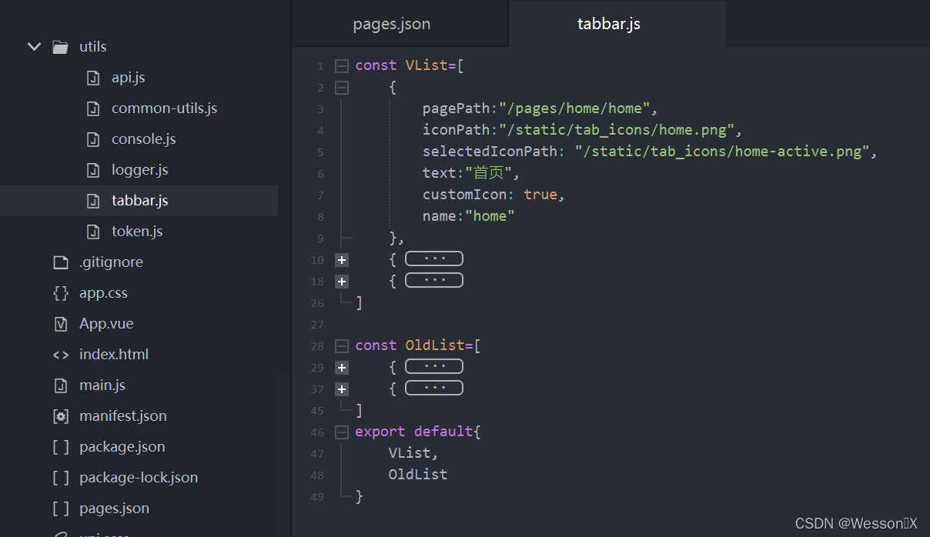Collapse the object block at line 2

tap(342, 88)
